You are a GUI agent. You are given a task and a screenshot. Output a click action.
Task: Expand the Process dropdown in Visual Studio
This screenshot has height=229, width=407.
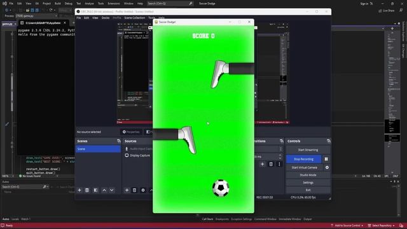[x=56, y=16]
